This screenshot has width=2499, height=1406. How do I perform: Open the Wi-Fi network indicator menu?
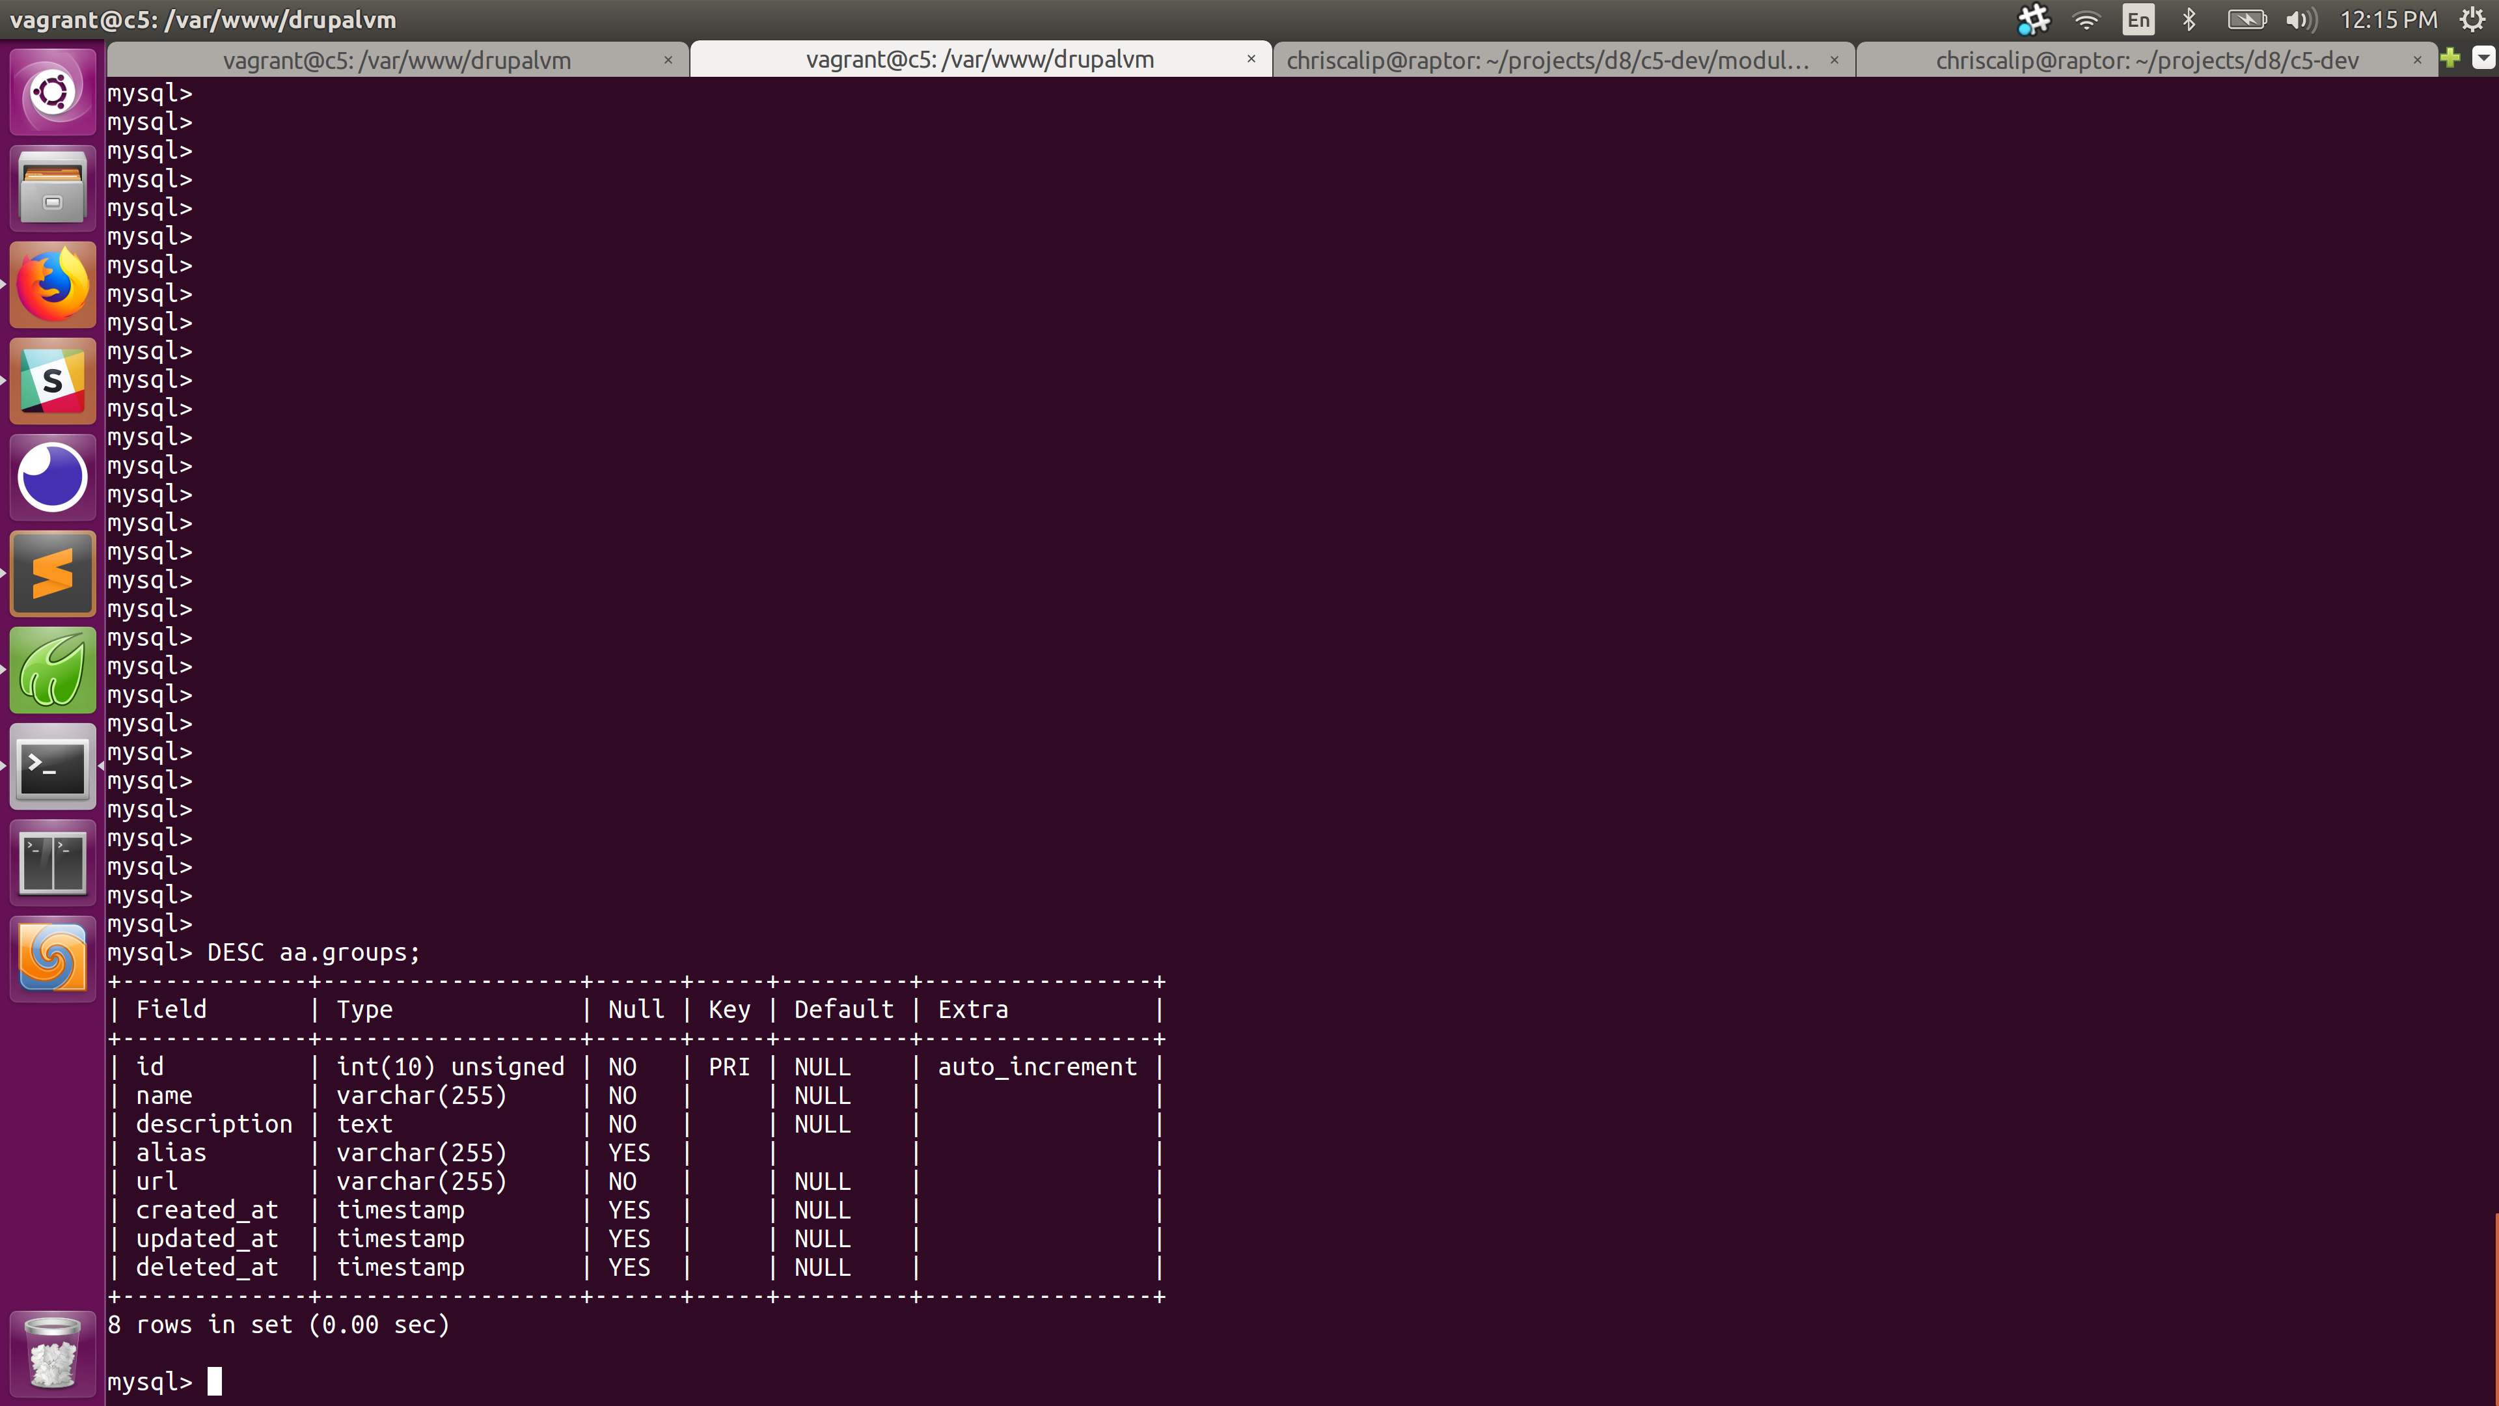(2086, 20)
